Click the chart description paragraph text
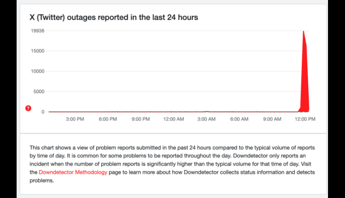The width and height of the screenshot is (345, 198). click(x=172, y=164)
